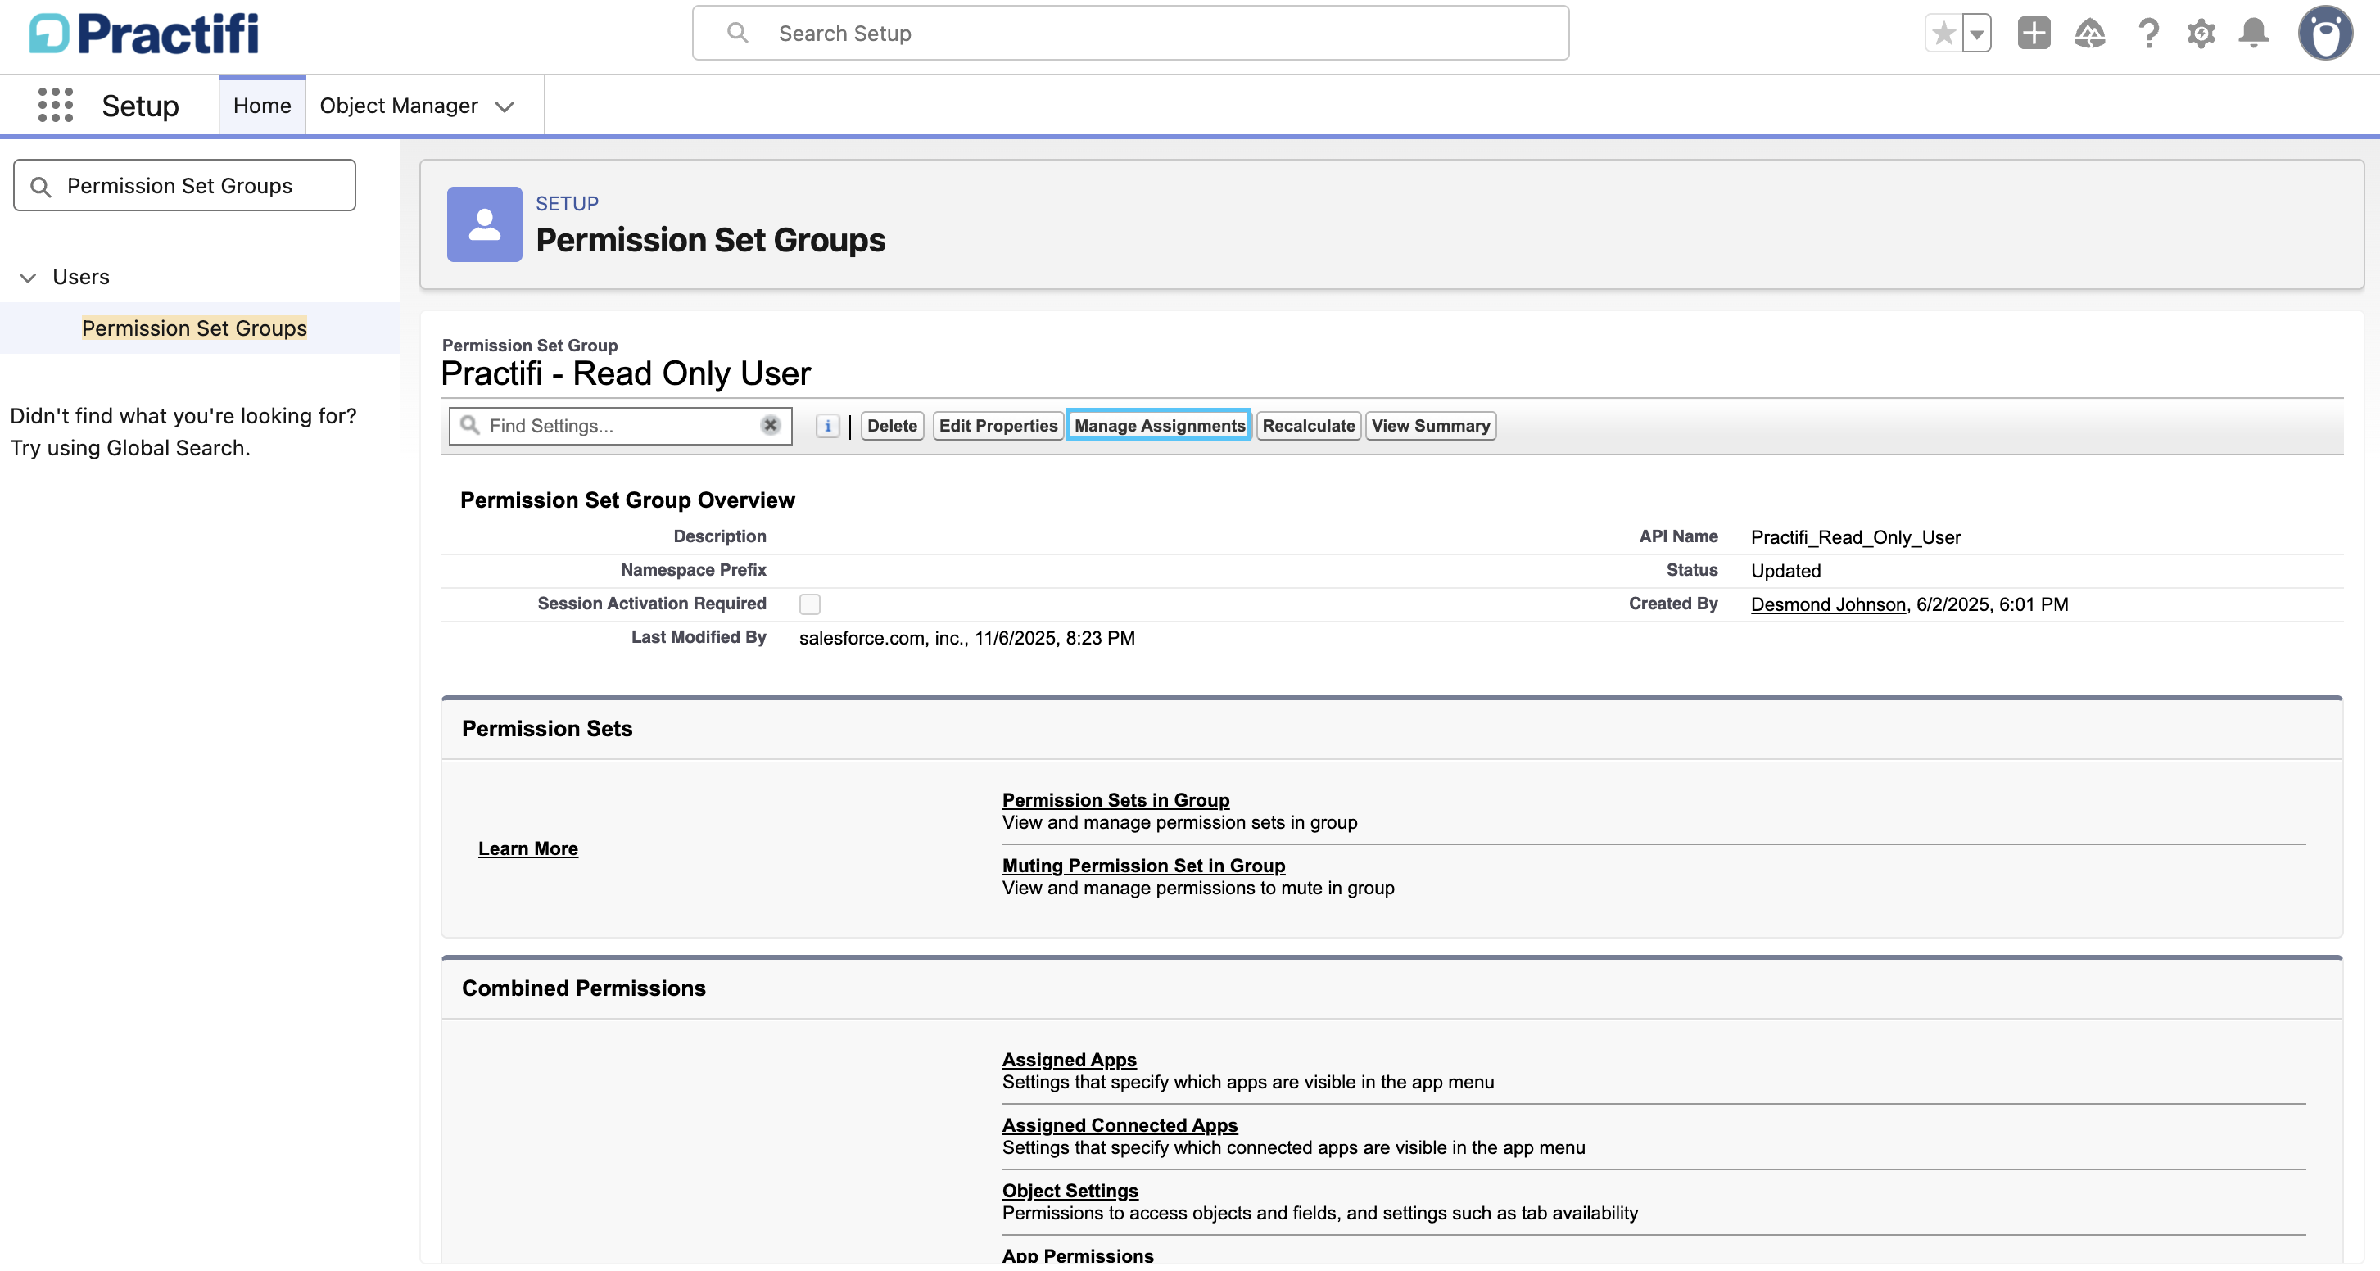Clear the Find Settings search box
Viewport: 2380px width, 1271px height.
(x=771, y=425)
